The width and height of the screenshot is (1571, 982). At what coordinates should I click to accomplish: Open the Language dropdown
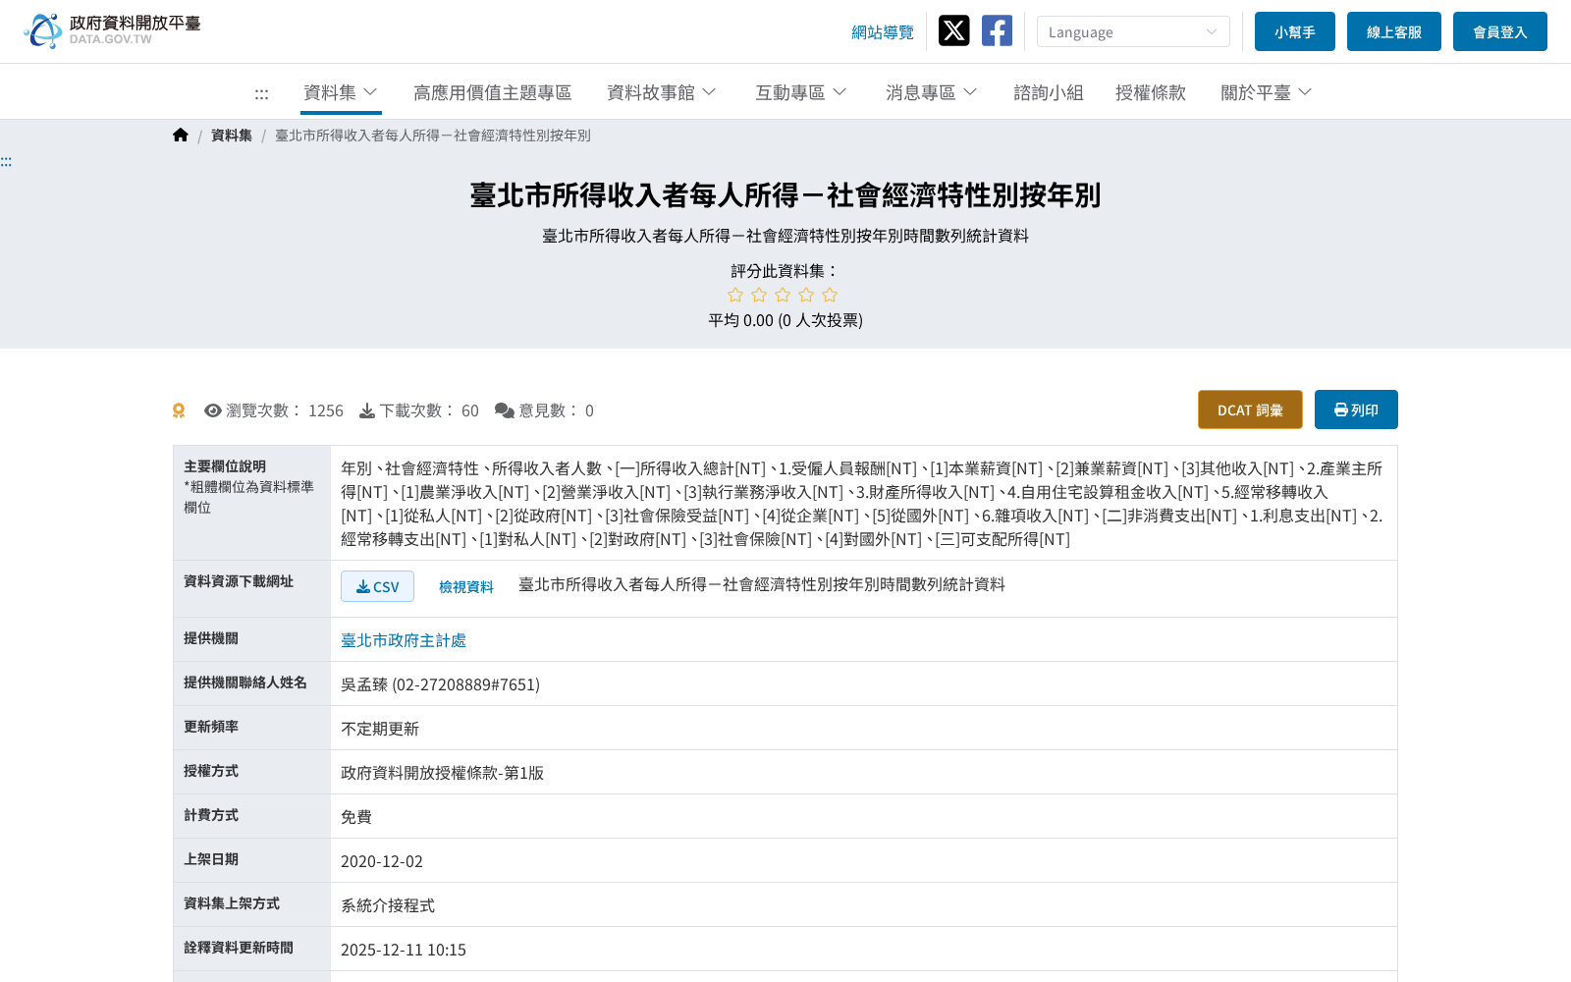click(1133, 31)
